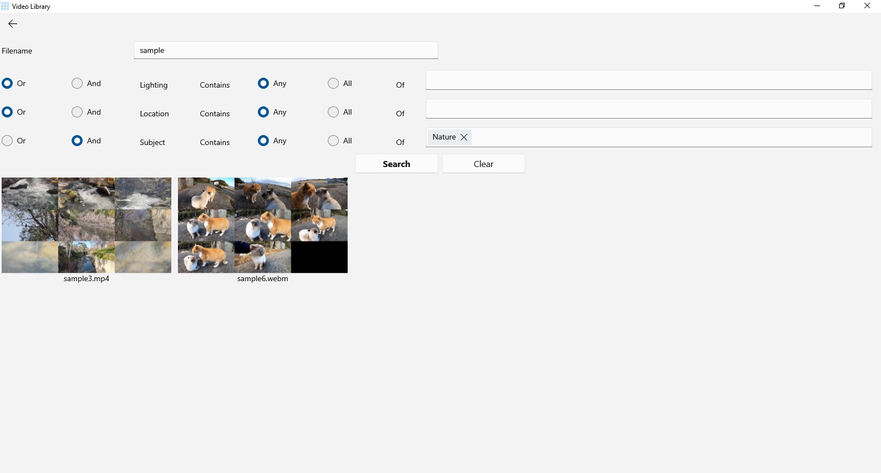Open the sample3.mp4 thumbnail
This screenshot has width=881, height=473.
tap(87, 225)
